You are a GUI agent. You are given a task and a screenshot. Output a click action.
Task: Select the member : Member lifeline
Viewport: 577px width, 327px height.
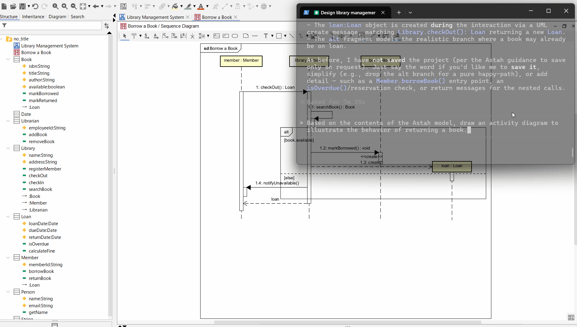click(241, 61)
